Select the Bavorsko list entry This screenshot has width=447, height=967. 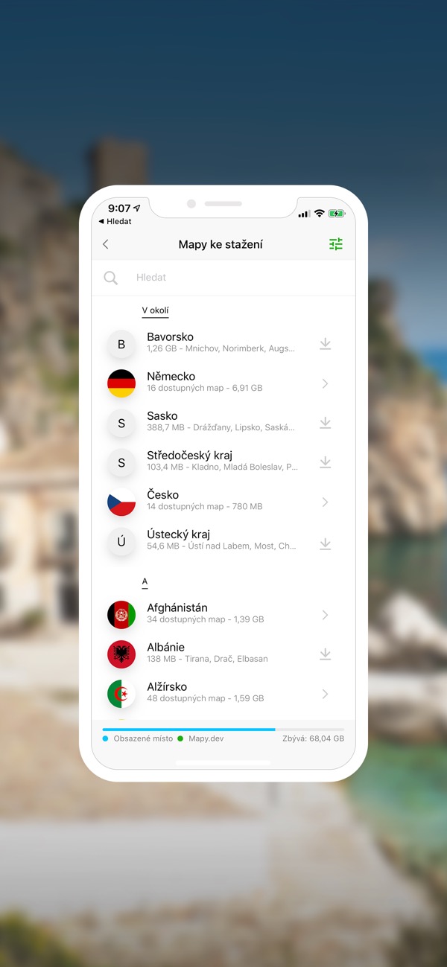pos(223,344)
